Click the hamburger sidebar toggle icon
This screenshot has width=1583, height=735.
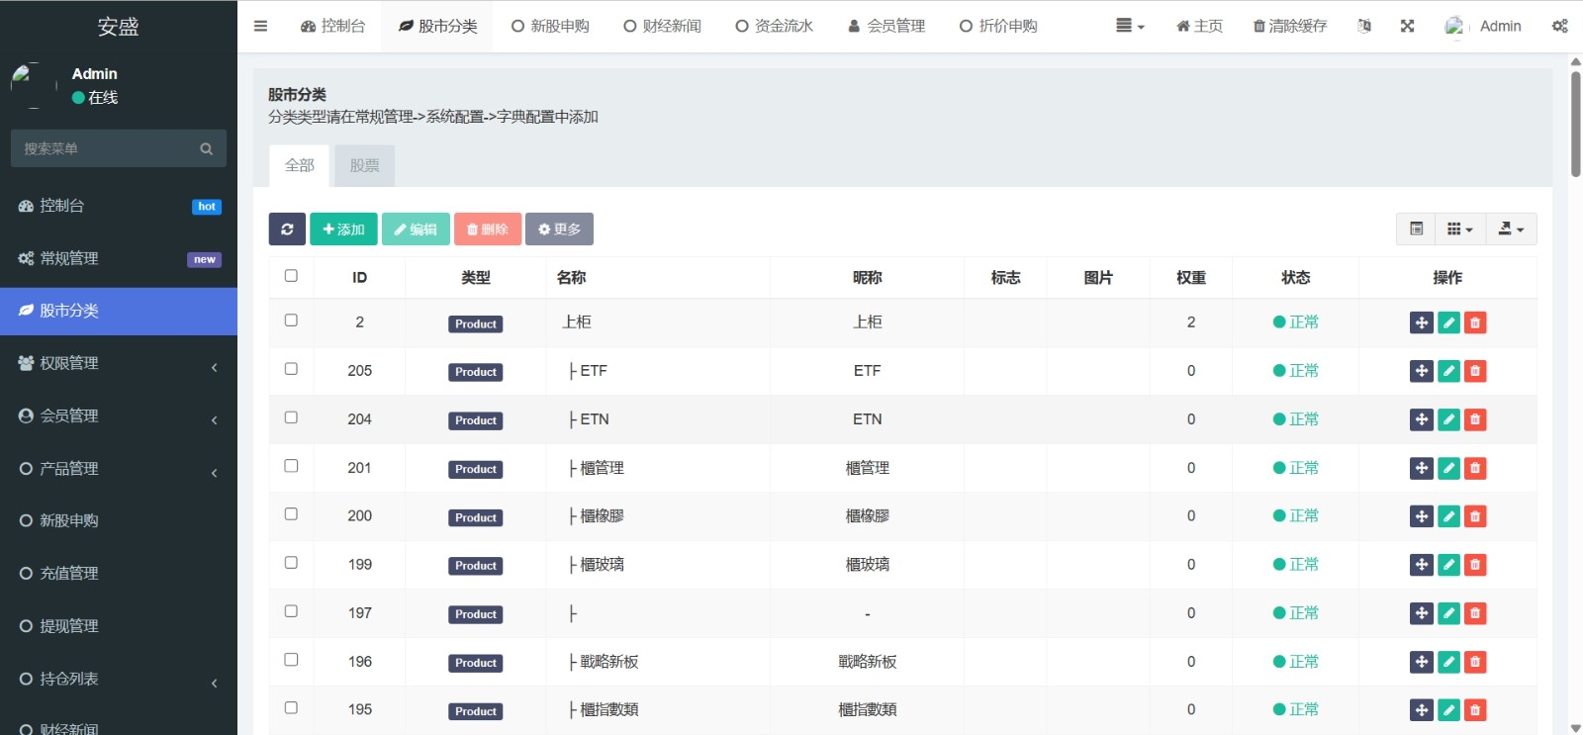(x=260, y=27)
